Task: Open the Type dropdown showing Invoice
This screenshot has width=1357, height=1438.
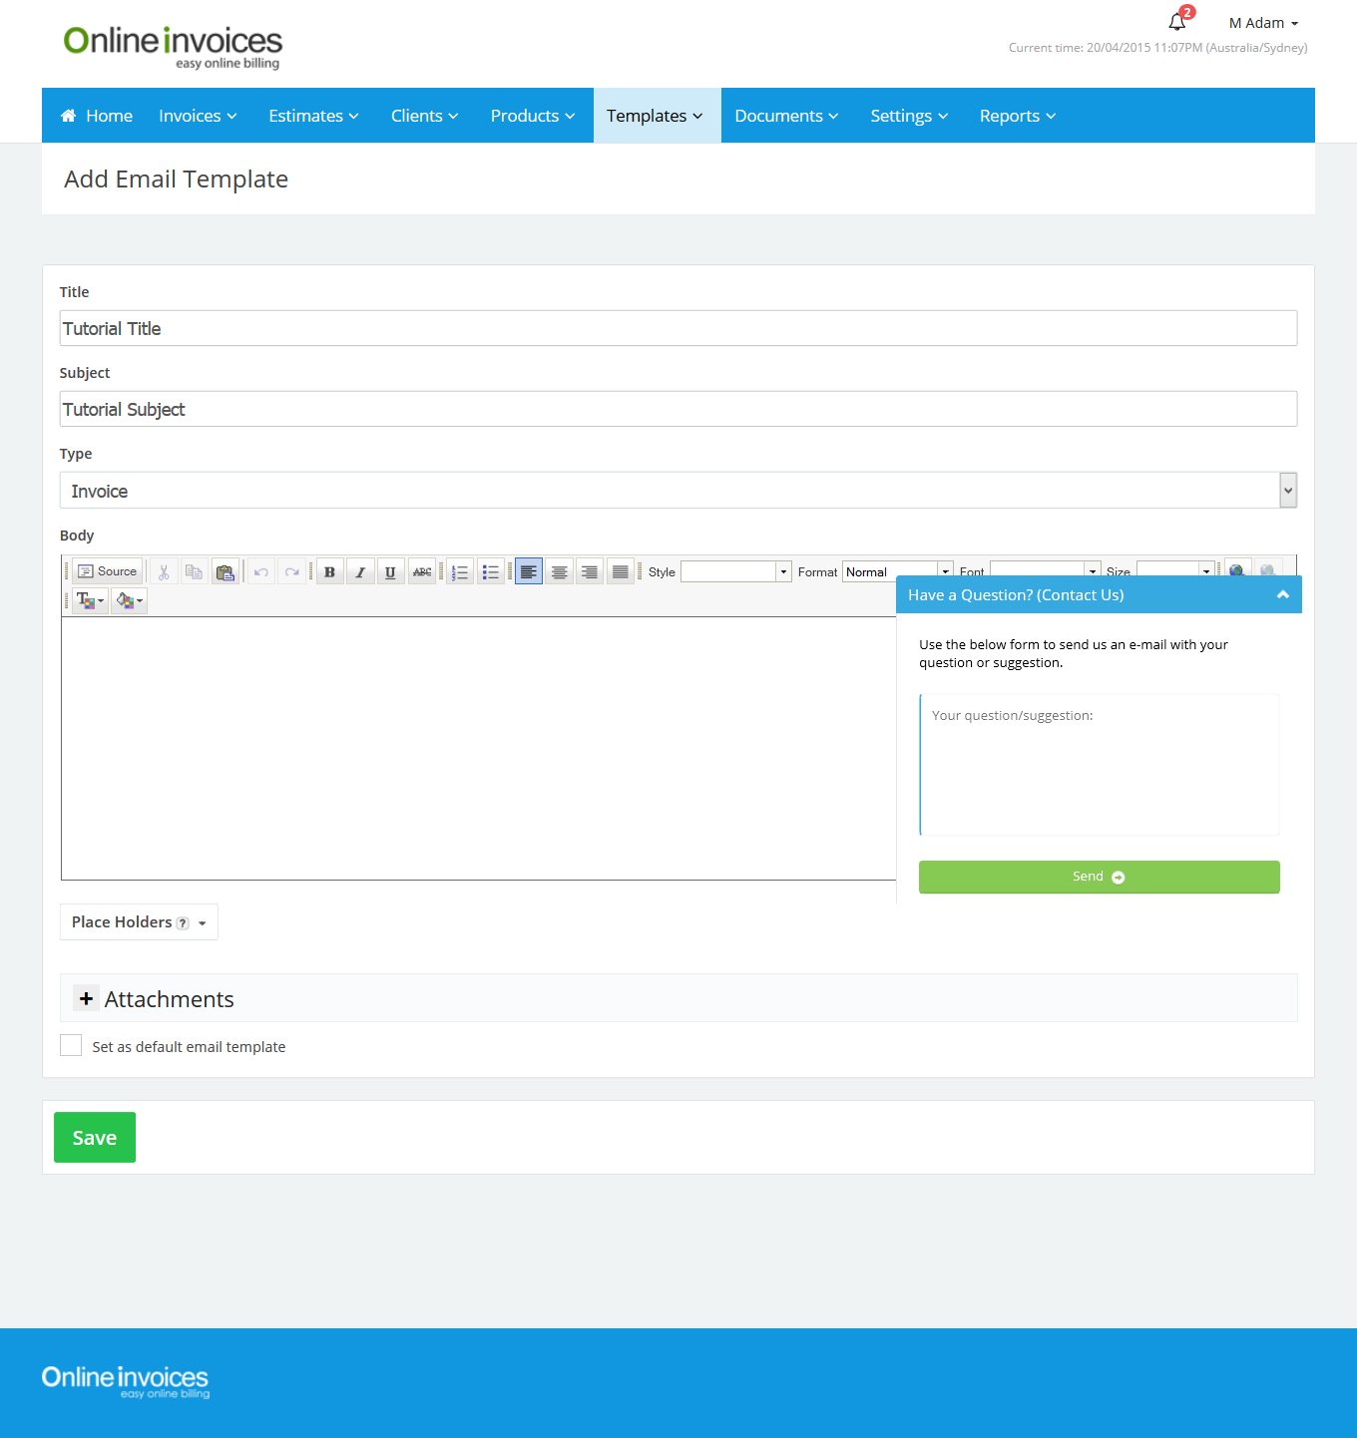Action: 678,491
